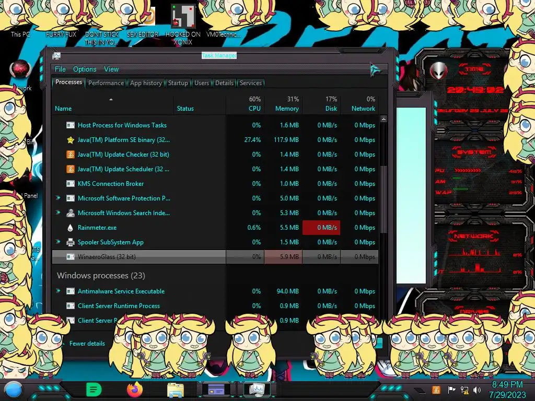Collapse to Fewer details
535x401 pixels.
(x=87, y=344)
